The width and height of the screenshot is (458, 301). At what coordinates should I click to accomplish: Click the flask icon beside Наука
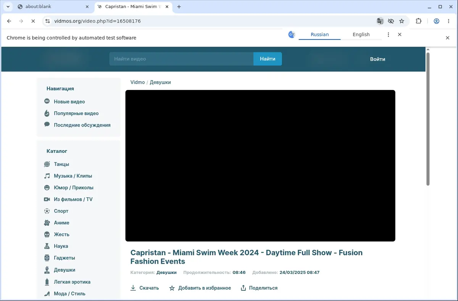tap(47, 246)
